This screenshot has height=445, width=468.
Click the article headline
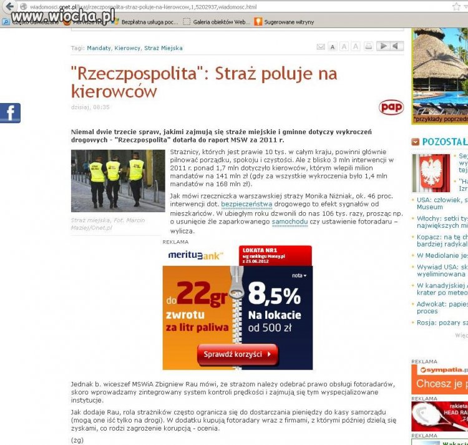pyautogui.click(x=204, y=82)
